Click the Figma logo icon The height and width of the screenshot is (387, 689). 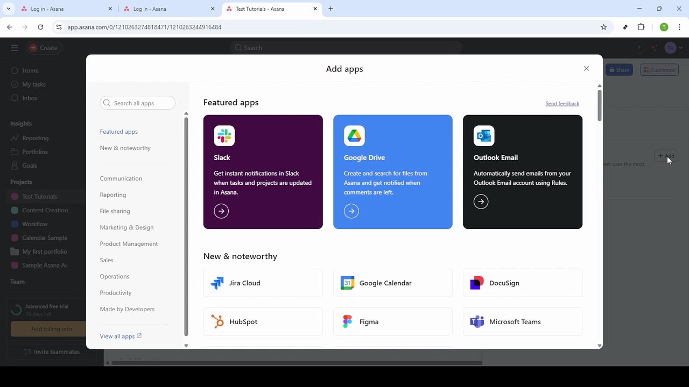tap(348, 321)
